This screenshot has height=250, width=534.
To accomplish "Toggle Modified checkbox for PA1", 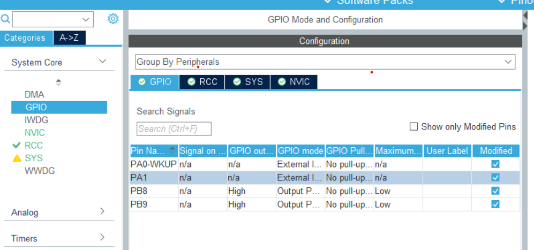I will coord(495,177).
